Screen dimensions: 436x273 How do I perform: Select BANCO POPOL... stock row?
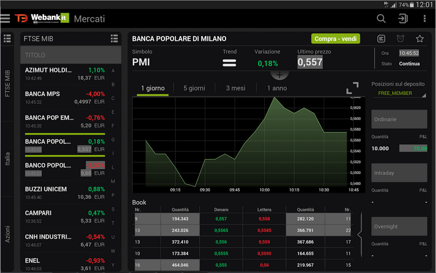point(65,169)
